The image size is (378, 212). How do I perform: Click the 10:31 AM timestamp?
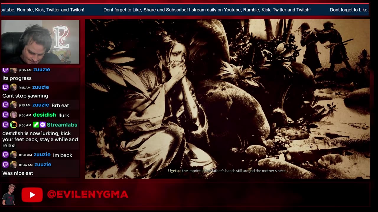(25, 155)
